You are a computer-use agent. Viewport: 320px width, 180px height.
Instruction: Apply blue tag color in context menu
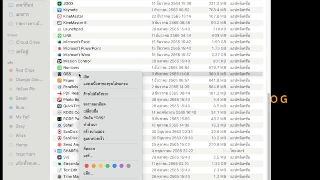click(x=114, y=166)
